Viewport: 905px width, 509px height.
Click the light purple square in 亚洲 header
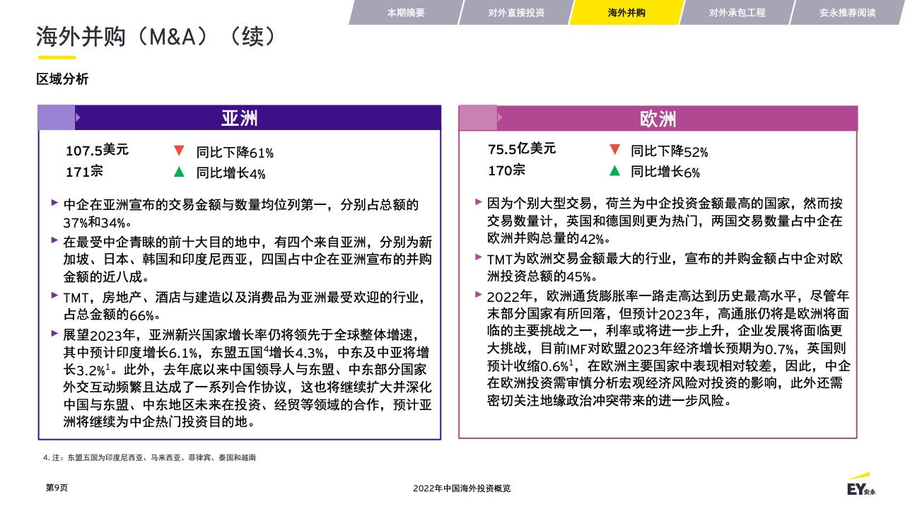56,118
